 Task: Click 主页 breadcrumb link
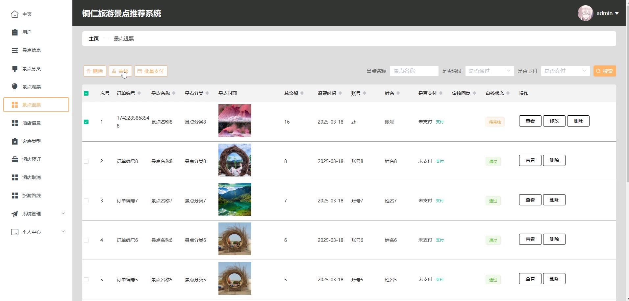point(94,39)
